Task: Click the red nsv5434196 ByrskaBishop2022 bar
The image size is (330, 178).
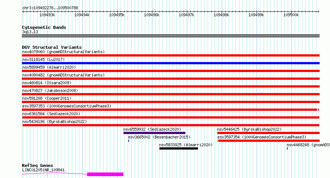Action: [x=171, y=125]
